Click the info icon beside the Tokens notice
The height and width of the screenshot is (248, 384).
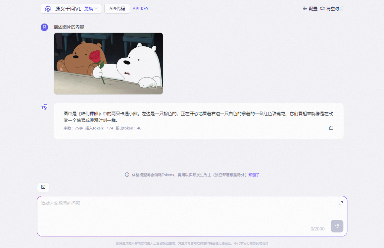127,175
